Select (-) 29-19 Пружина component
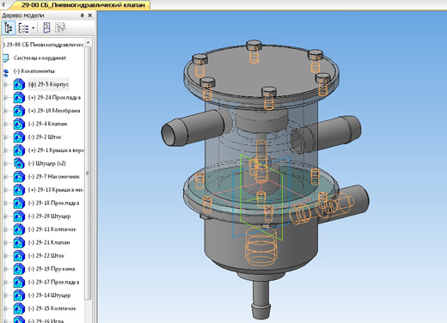 52,269
